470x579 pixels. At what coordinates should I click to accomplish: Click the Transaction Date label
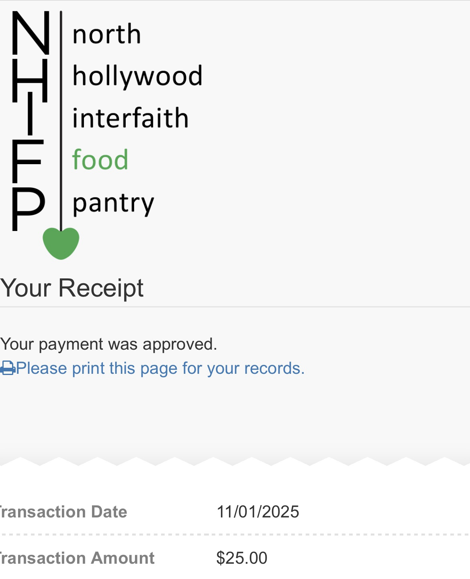tap(63, 512)
